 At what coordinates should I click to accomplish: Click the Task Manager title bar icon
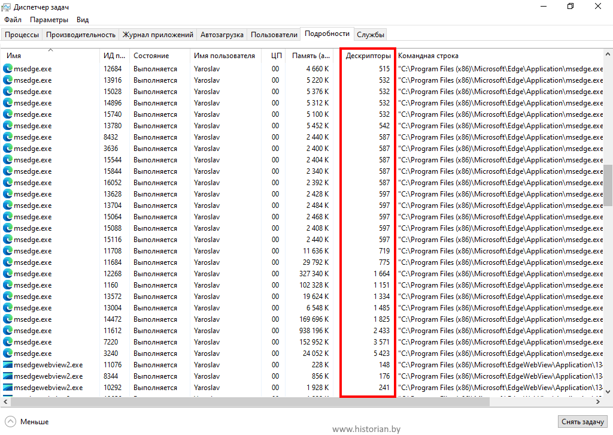click(x=6, y=7)
